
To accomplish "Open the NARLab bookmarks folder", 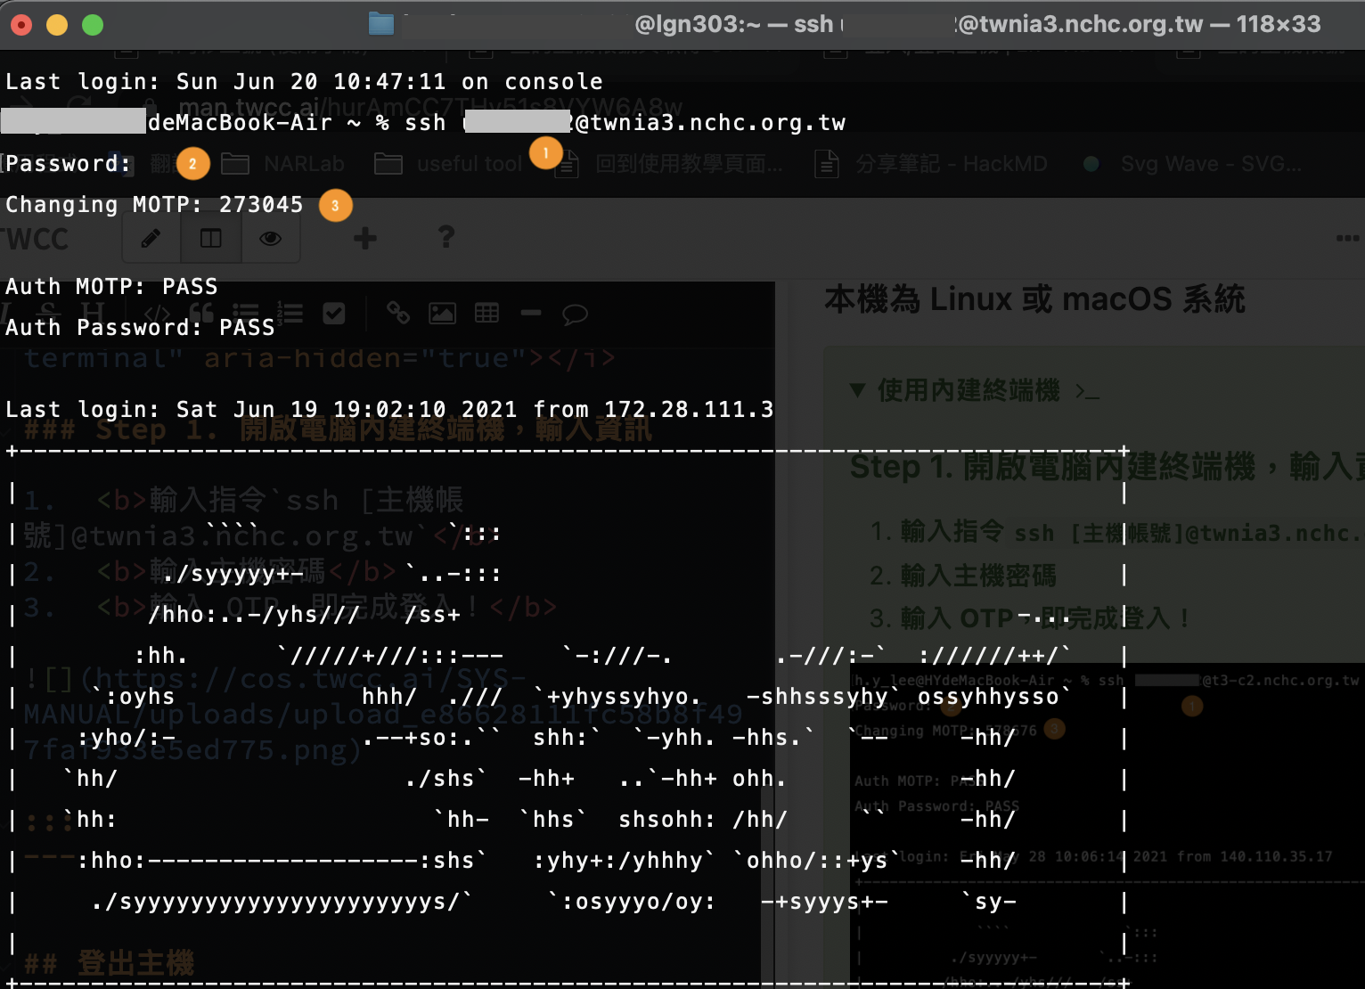I will (282, 164).
